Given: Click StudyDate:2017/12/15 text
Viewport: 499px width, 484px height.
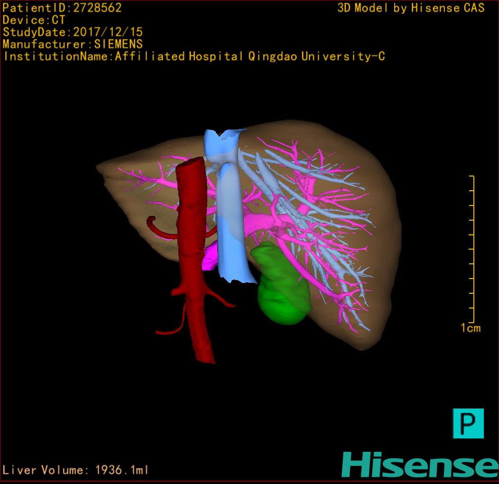Looking at the screenshot, I should click(73, 32).
